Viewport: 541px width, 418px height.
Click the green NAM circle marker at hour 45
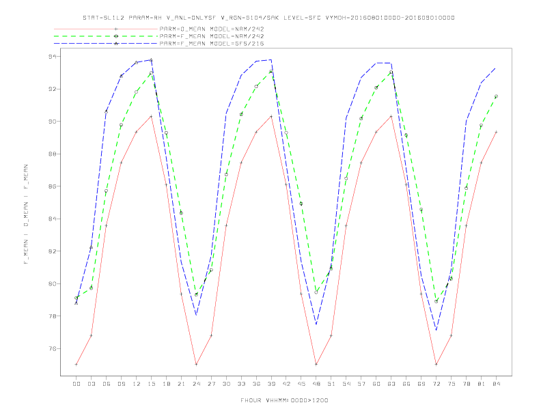(301, 204)
